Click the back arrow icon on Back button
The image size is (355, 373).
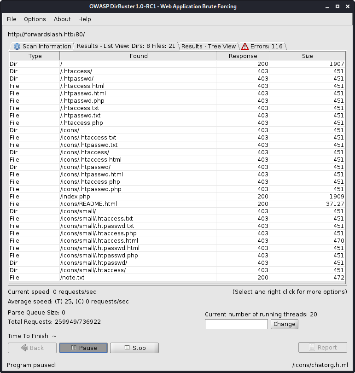pyautogui.click(x=24, y=348)
